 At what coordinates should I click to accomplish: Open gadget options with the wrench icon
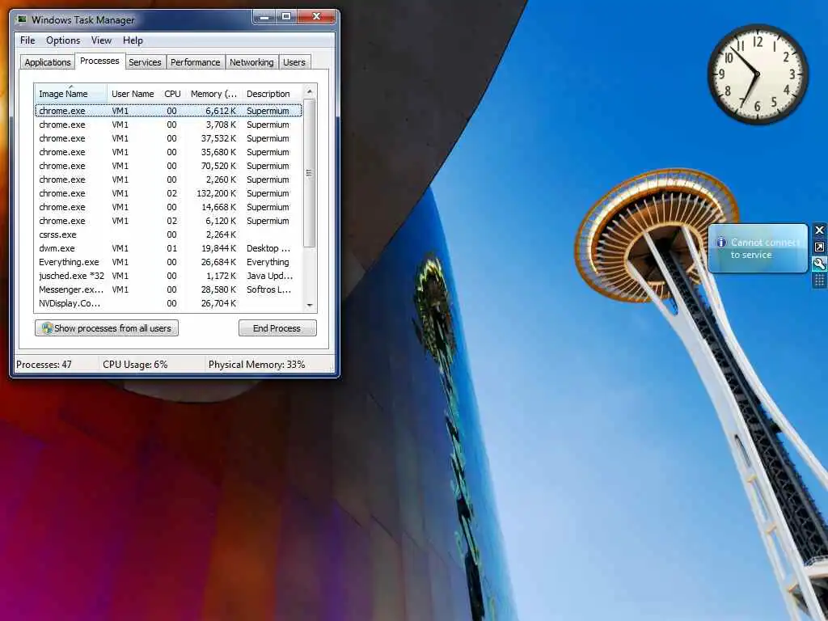coord(819,264)
